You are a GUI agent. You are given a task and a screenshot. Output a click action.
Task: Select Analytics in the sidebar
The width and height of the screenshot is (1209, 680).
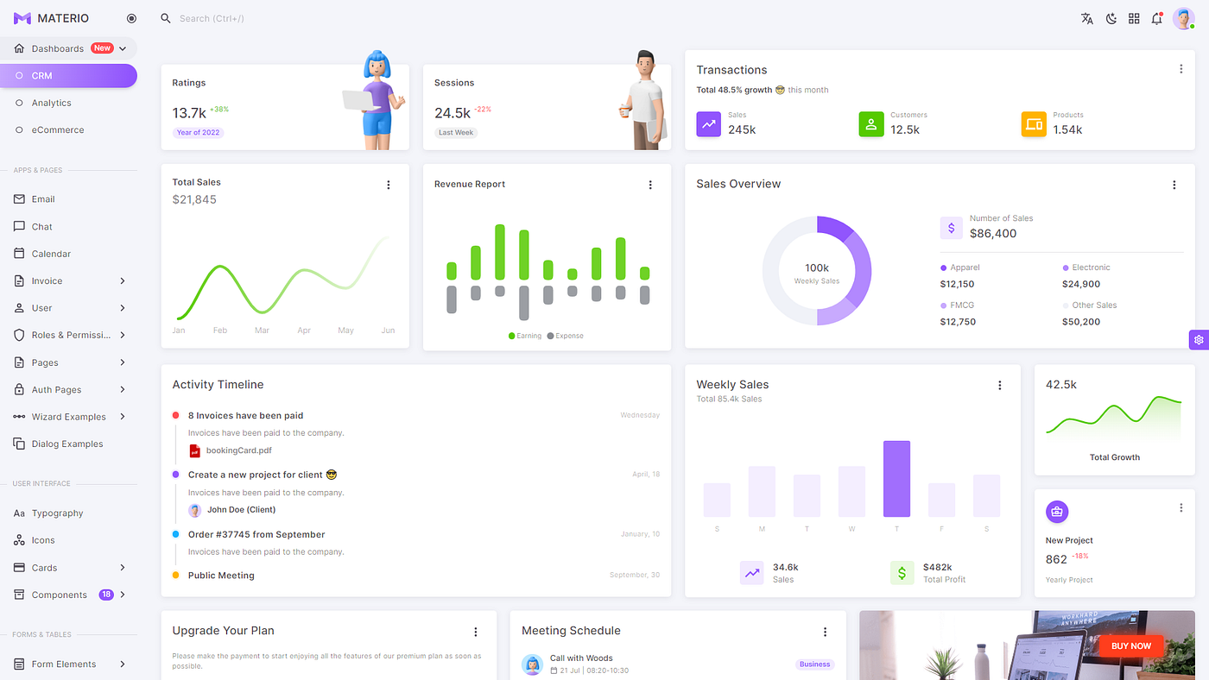coord(52,103)
